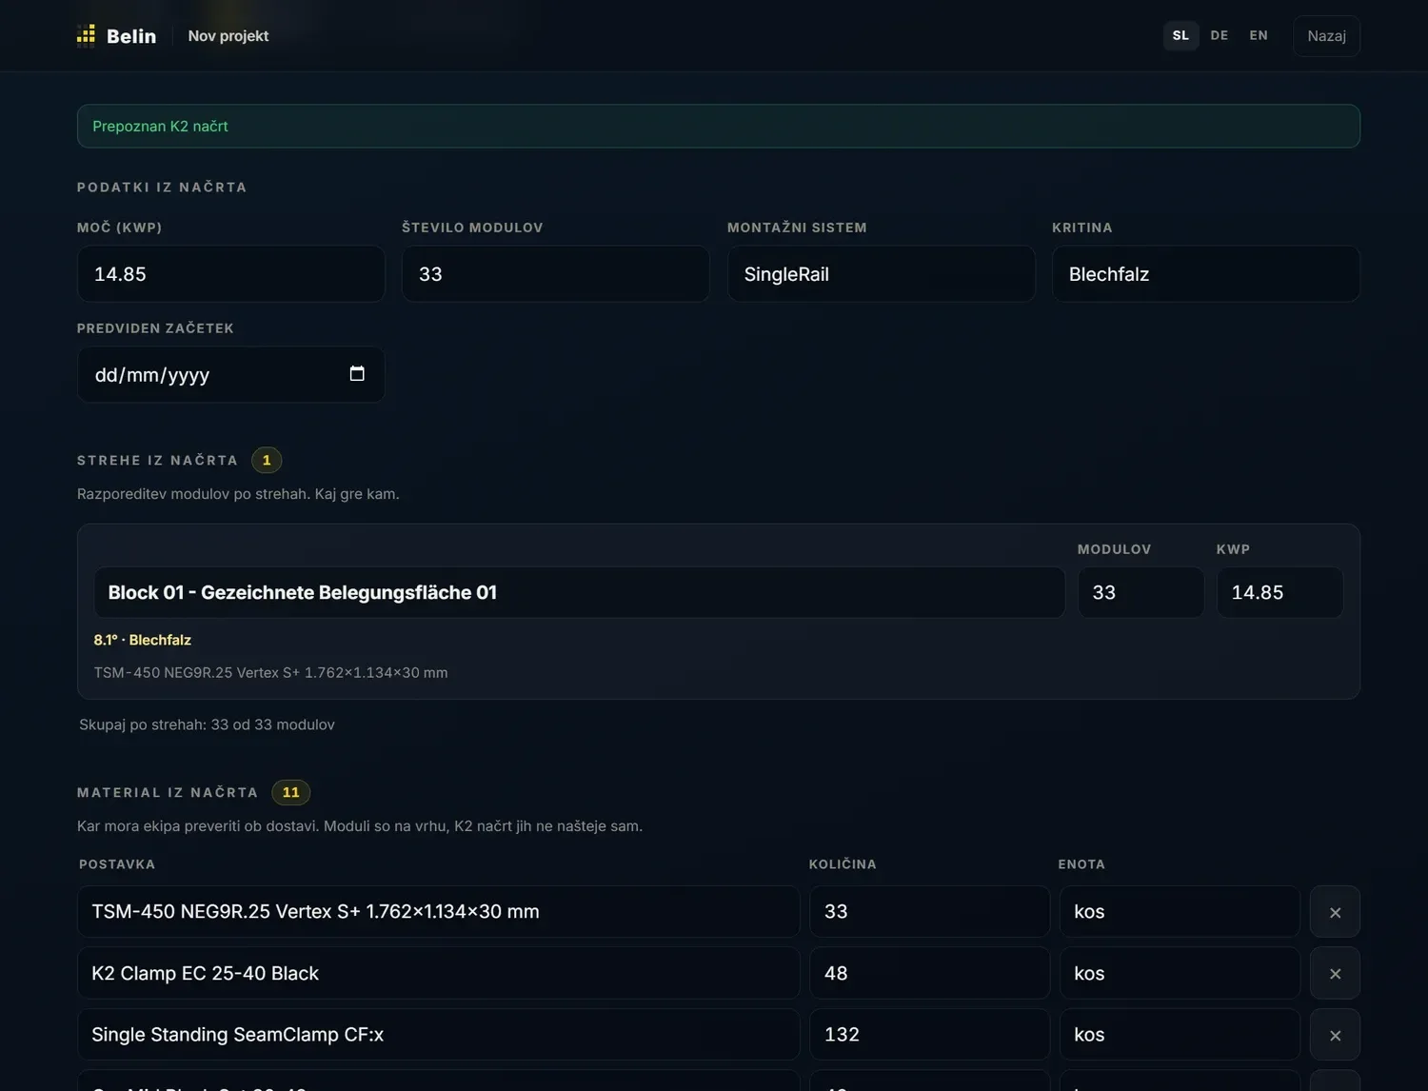Go back with the Nazaj button
The height and width of the screenshot is (1091, 1428).
click(x=1326, y=35)
